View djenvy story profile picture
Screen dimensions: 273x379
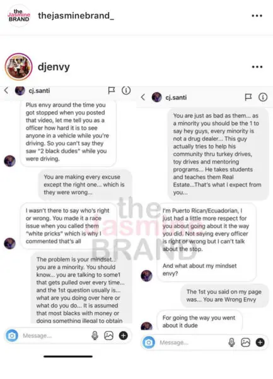tap(18, 67)
